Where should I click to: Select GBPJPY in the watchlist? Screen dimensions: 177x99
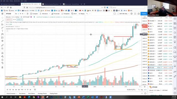pos(160,40)
